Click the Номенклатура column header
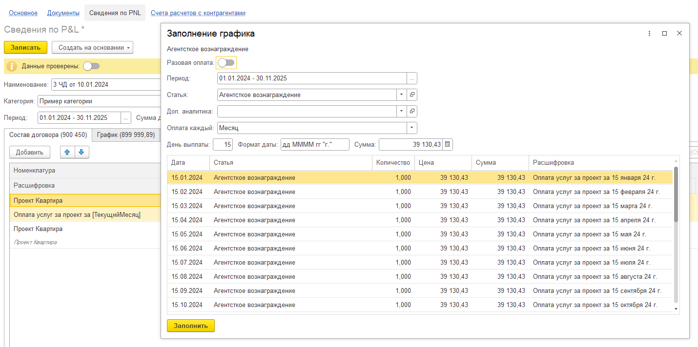698x347 pixels. click(85, 171)
